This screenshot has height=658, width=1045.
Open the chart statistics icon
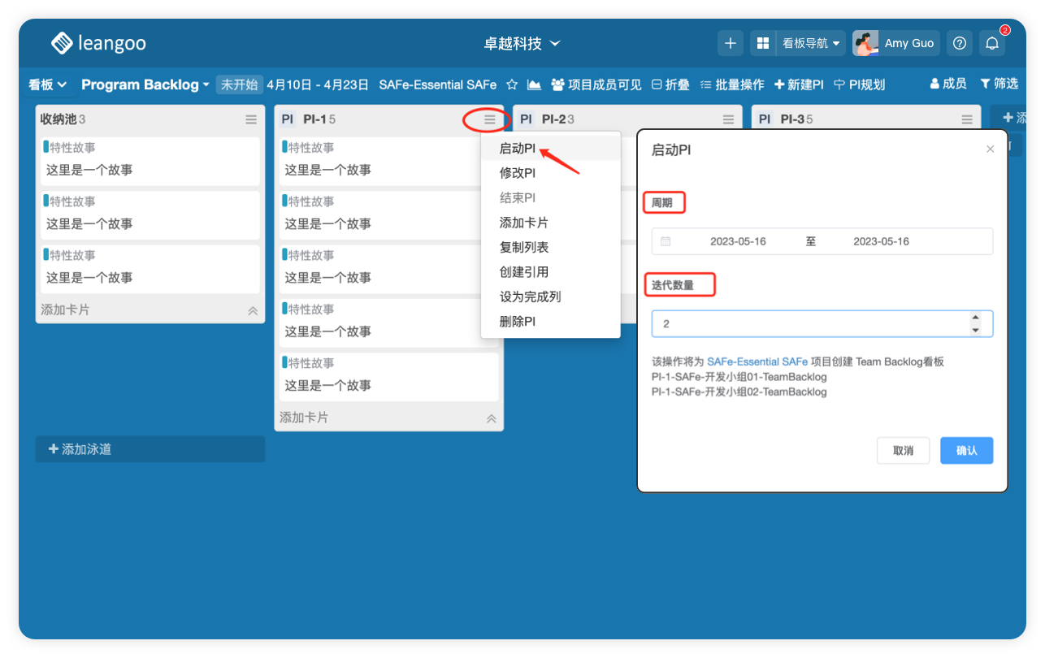pos(534,84)
